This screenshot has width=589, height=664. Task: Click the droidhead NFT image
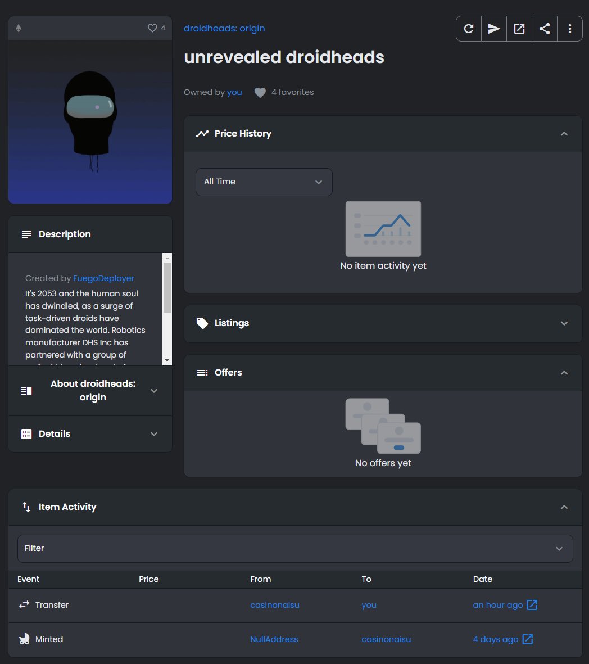pyautogui.click(x=90, y=122)
